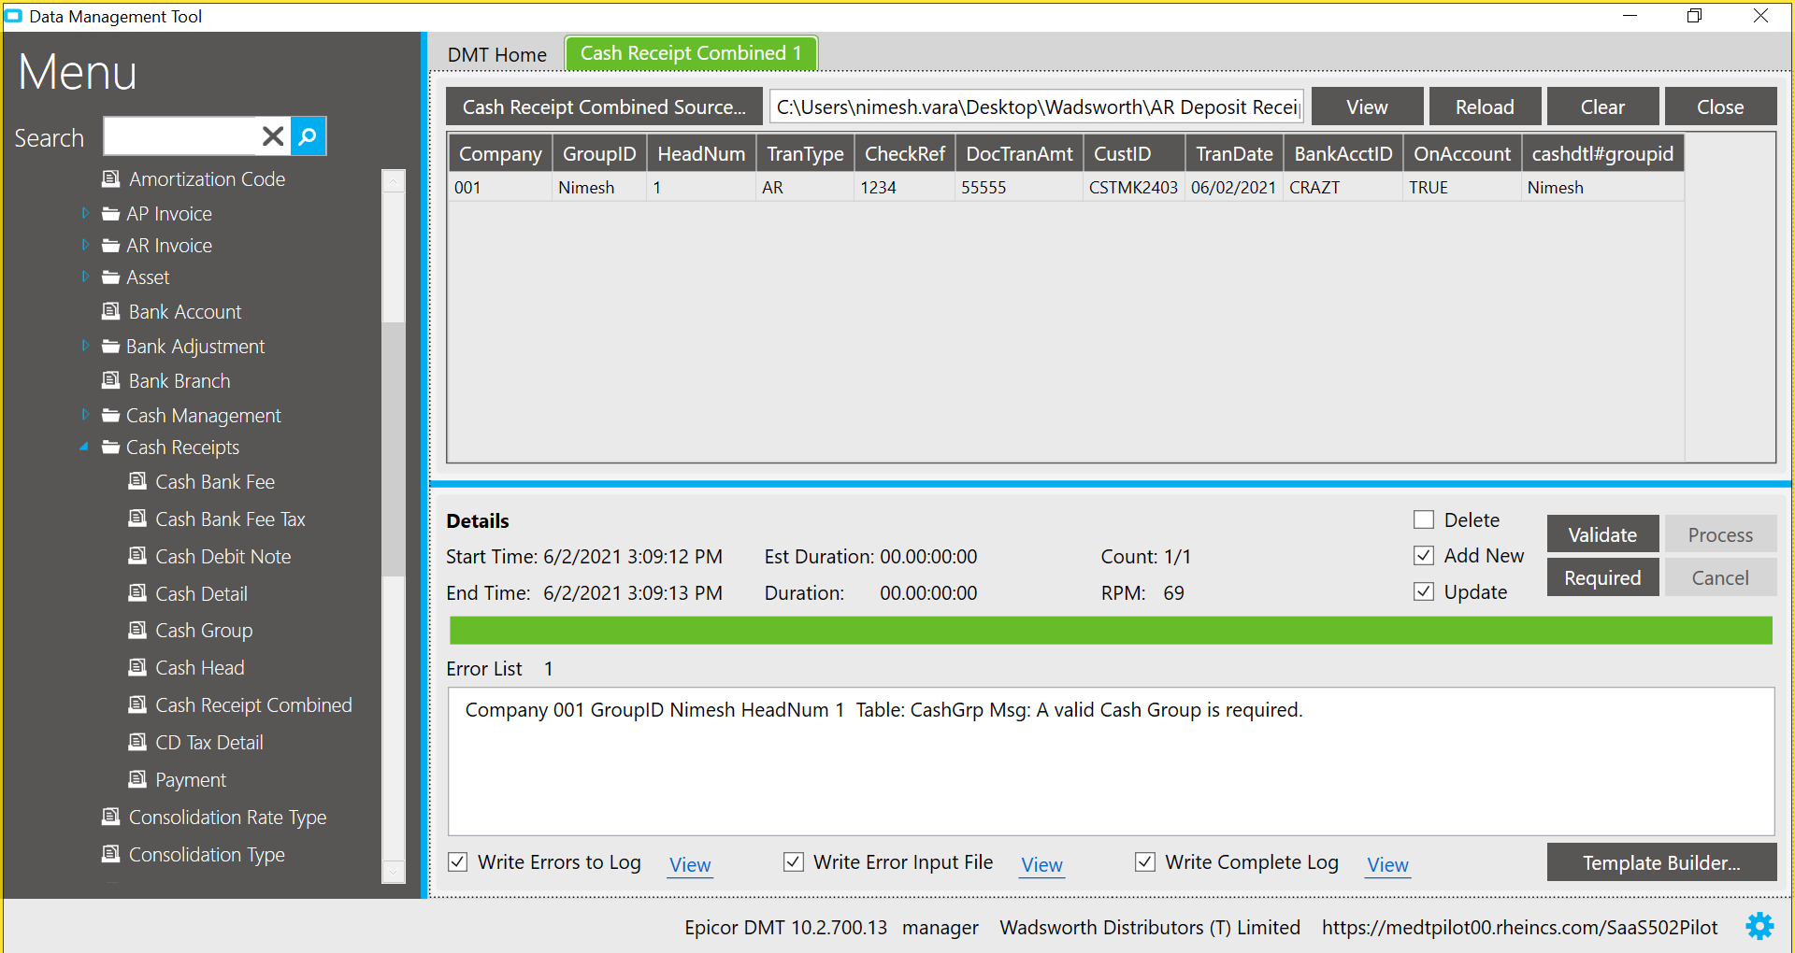This screenshot has height=953, width=1795.
Task: Click the menu Search input field
Action: pyautogui.click(x=180, y=136)
